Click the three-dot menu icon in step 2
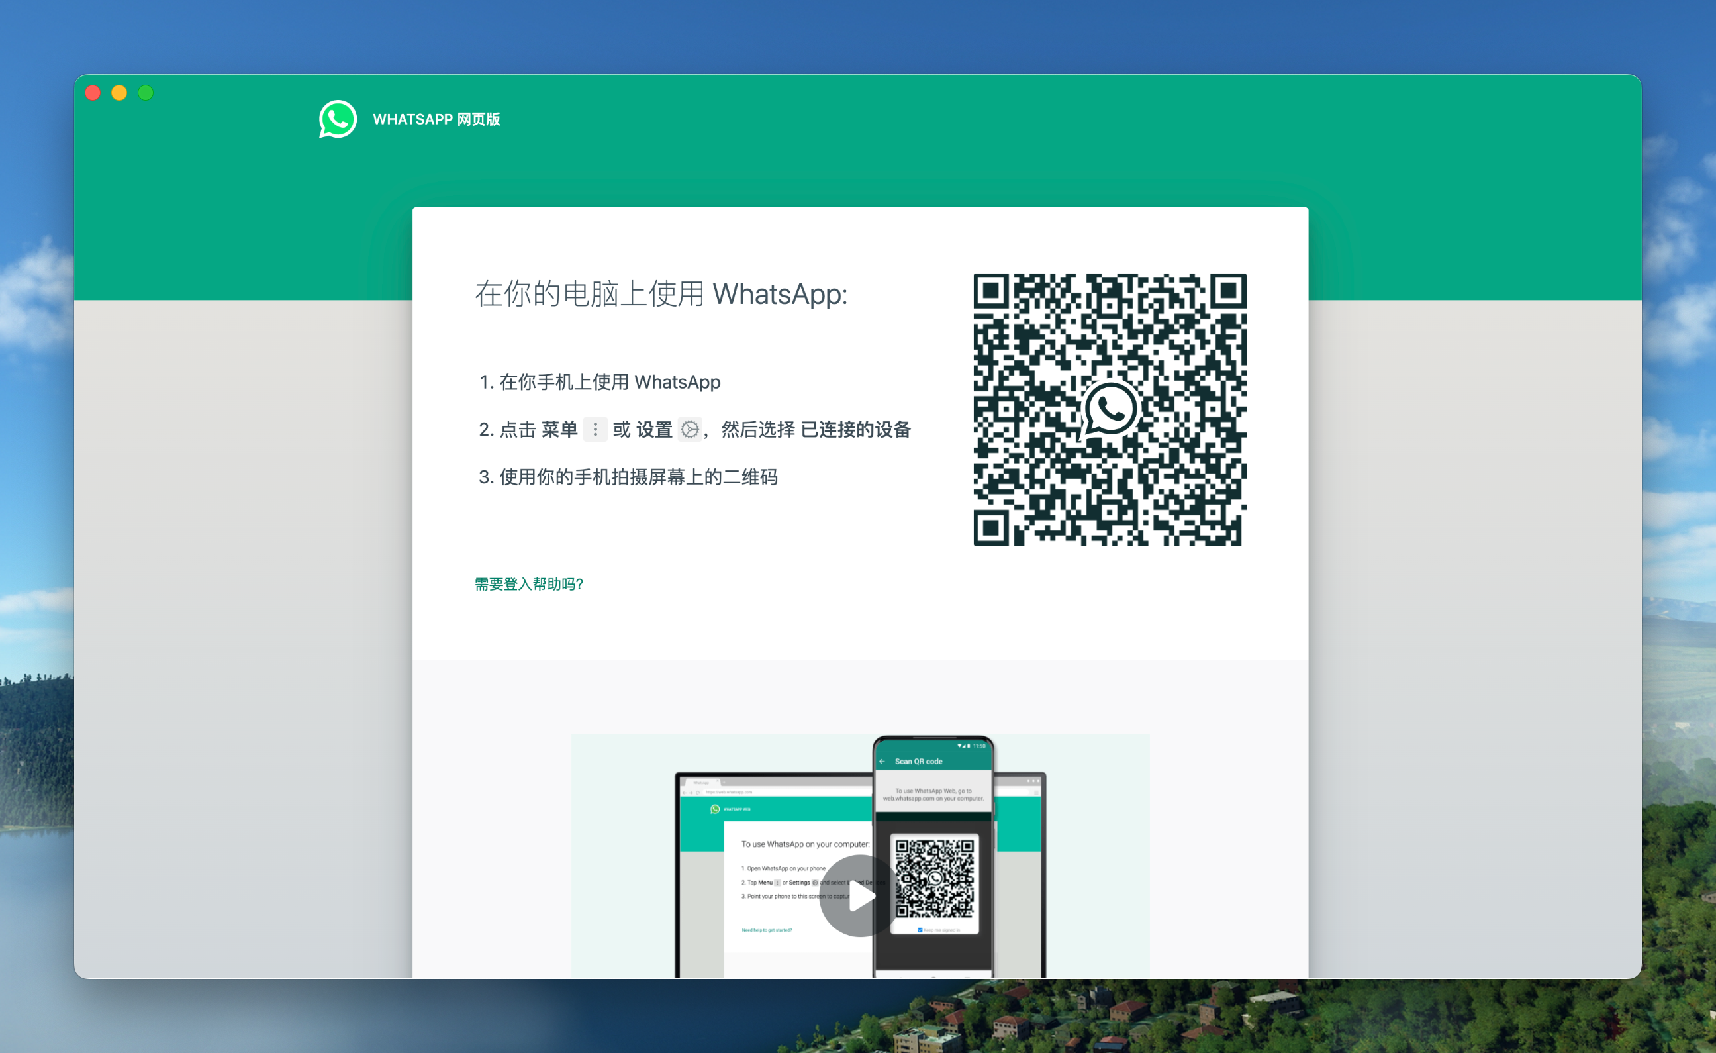The image size is (1716, 1053). (x=595, y=429)
